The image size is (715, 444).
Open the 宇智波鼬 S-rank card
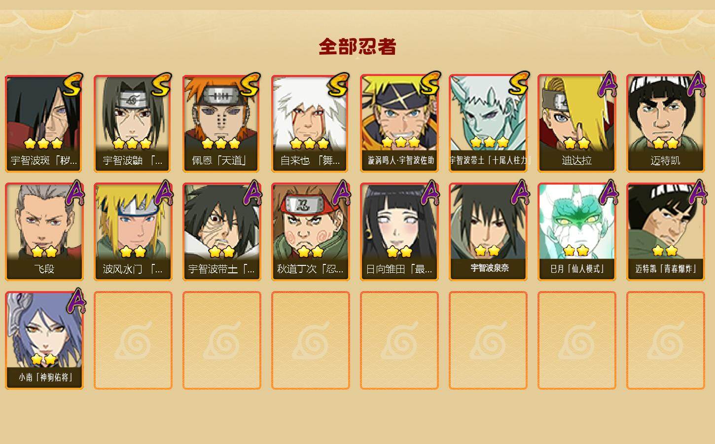pos(133,123)
